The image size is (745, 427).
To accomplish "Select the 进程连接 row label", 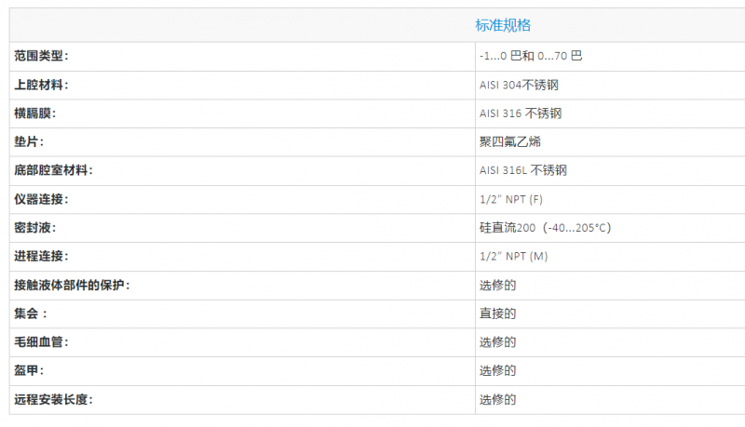I will click(42, 256).
